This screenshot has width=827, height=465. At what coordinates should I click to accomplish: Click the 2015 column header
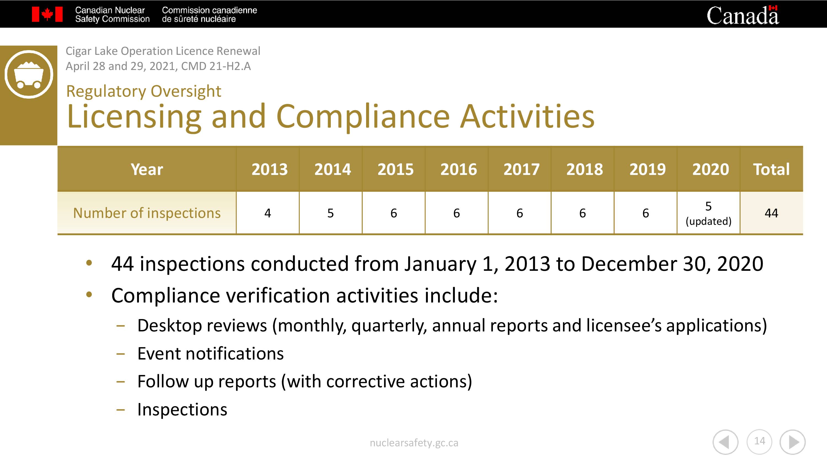[x=394, y=169]
